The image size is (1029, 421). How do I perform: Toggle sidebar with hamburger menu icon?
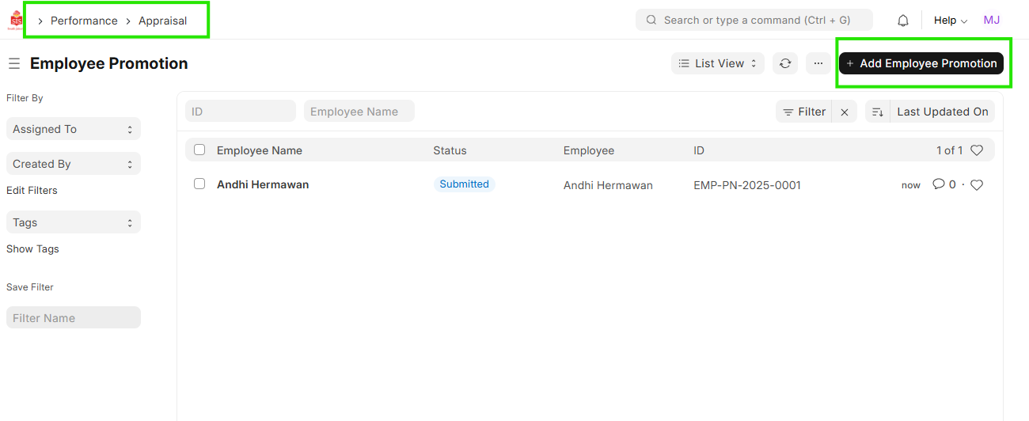14,63
